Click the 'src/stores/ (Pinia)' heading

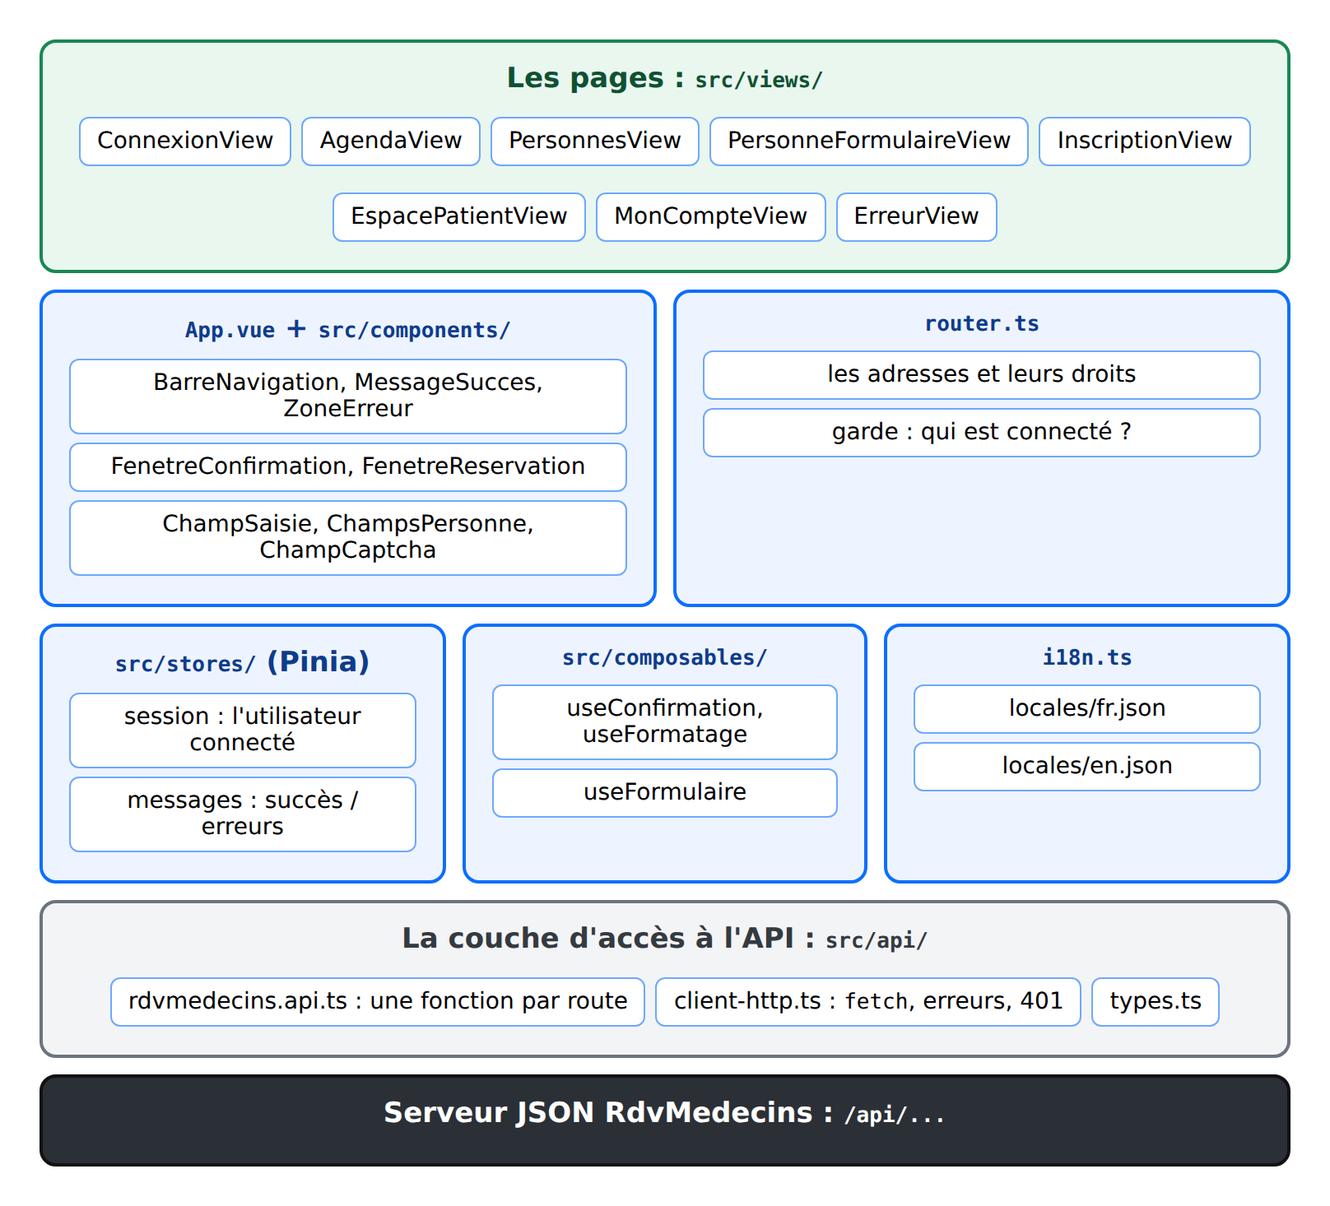pos(243,662)
